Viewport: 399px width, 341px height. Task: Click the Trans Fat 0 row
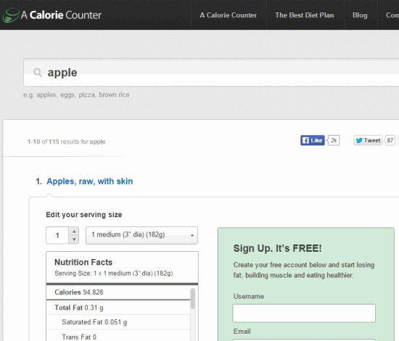click(118, 336)
